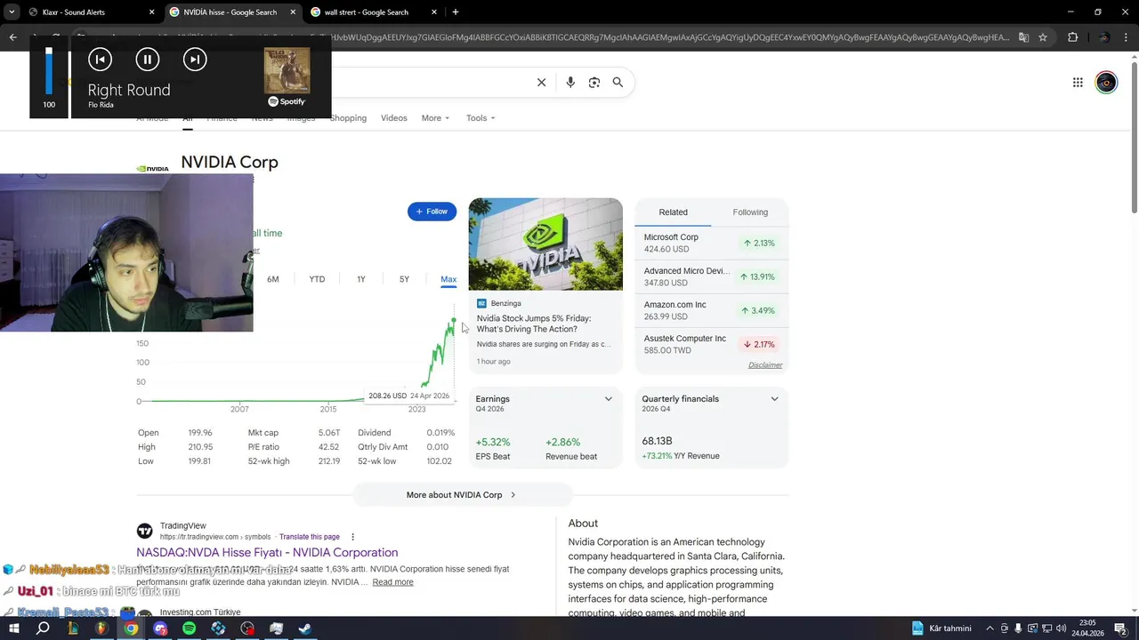Bookmark this page with the star
Screen dimensions: 1139x640
point(1043,37)
